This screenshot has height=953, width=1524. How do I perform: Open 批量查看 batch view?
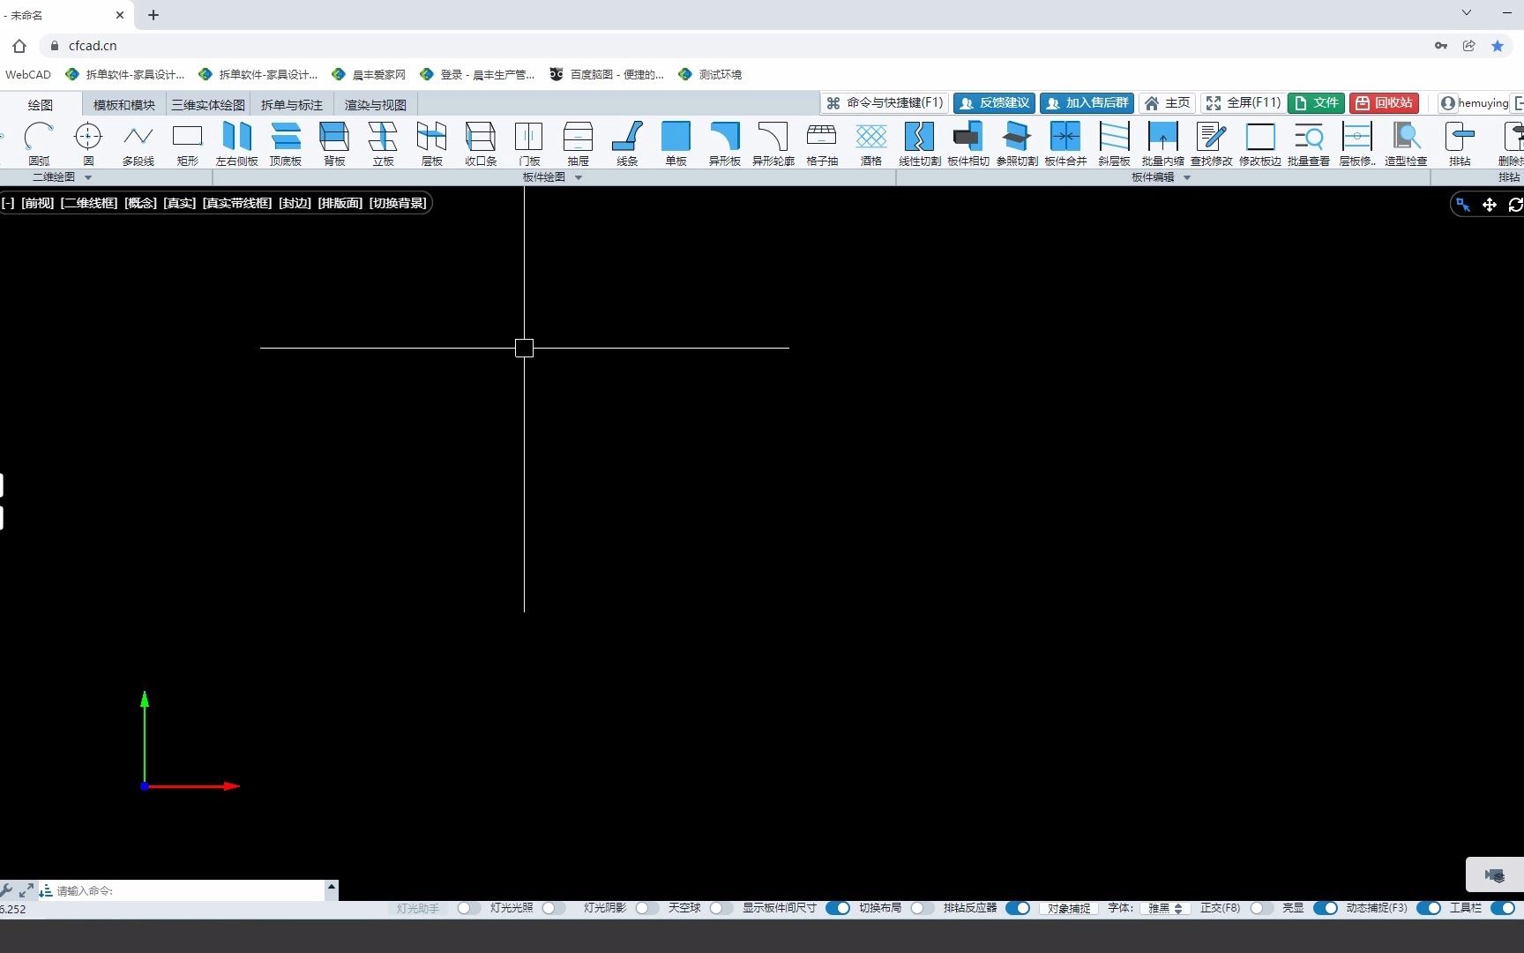click(x=1308, y=143)
